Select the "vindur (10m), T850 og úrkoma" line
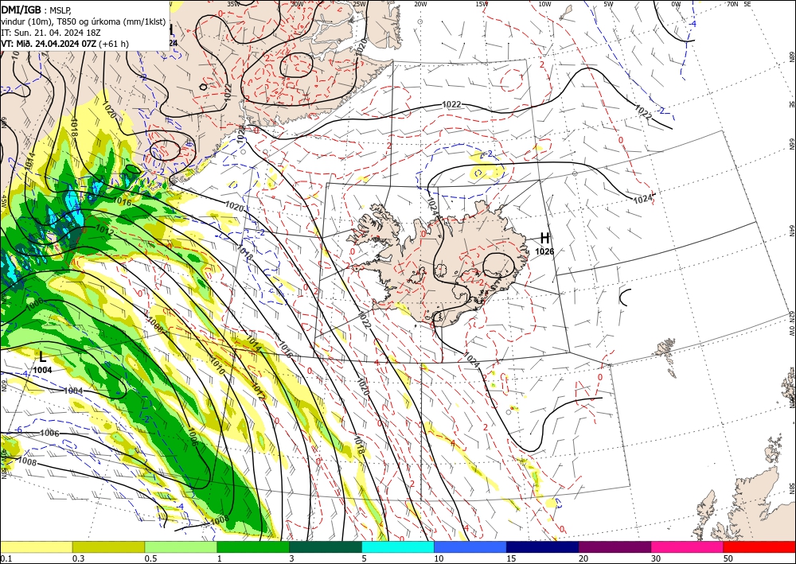The width and height of the screenshot is (796, 564). (x=83, y=21)
